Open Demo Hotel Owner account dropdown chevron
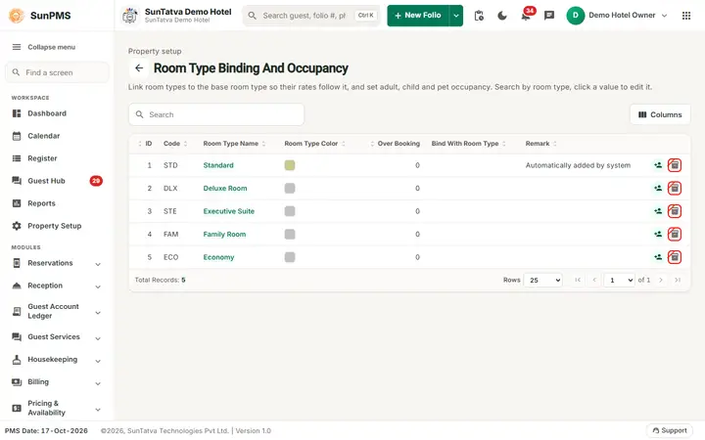The height and width of the screenshot is (440, 705). tap(664, 16)
